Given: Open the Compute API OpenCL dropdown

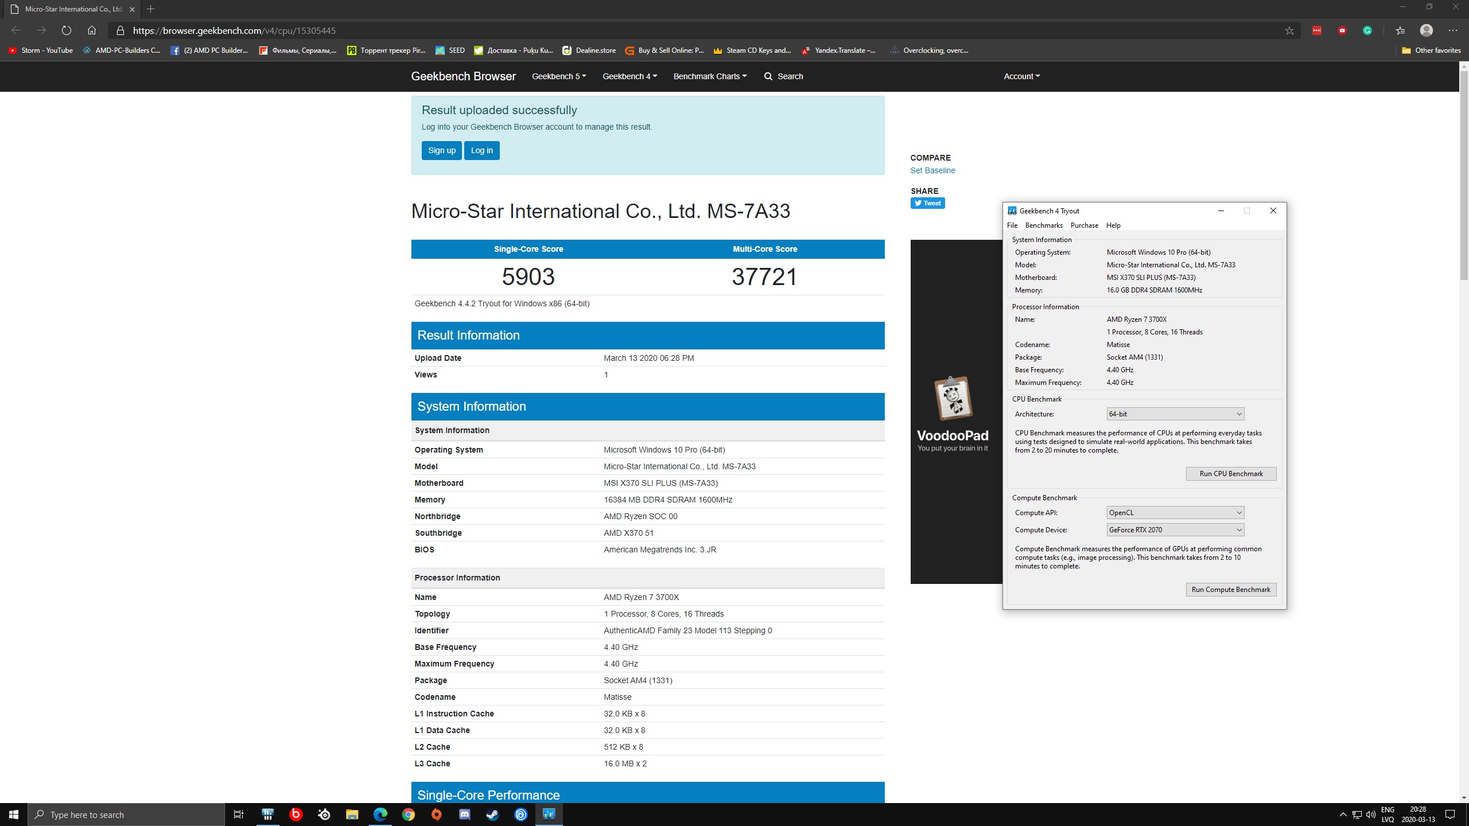Looking at the screenshot, I should pos(1175,513).
